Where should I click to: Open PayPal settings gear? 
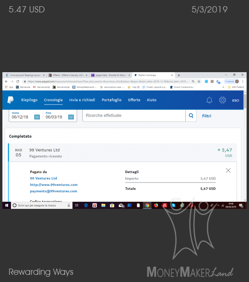coord(223,100)
